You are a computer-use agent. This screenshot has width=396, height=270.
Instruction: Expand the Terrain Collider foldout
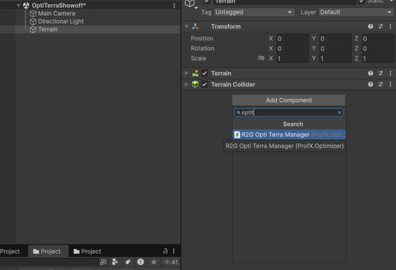186,84
